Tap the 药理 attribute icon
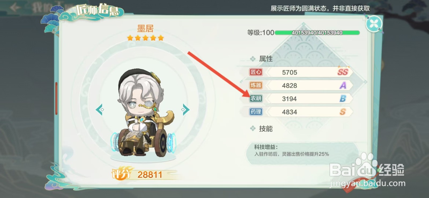Viewport: 429px width, 198px height. (x=256, y=112)
